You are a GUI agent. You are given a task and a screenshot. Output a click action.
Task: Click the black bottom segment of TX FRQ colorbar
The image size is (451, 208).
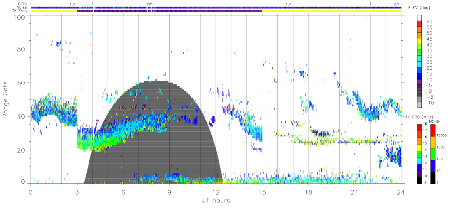(x=419, y=180)
